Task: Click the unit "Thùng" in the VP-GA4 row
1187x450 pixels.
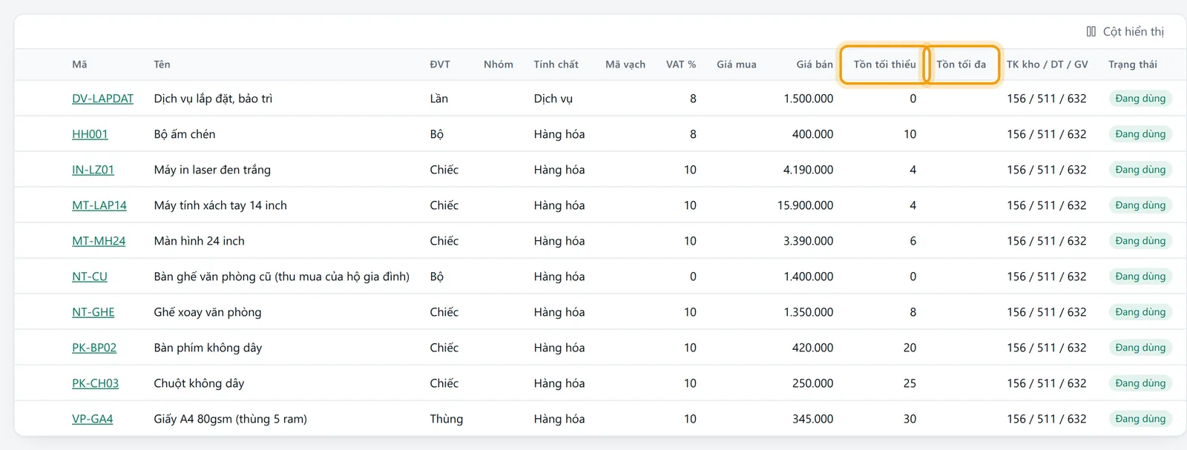Action: (447, 419)
